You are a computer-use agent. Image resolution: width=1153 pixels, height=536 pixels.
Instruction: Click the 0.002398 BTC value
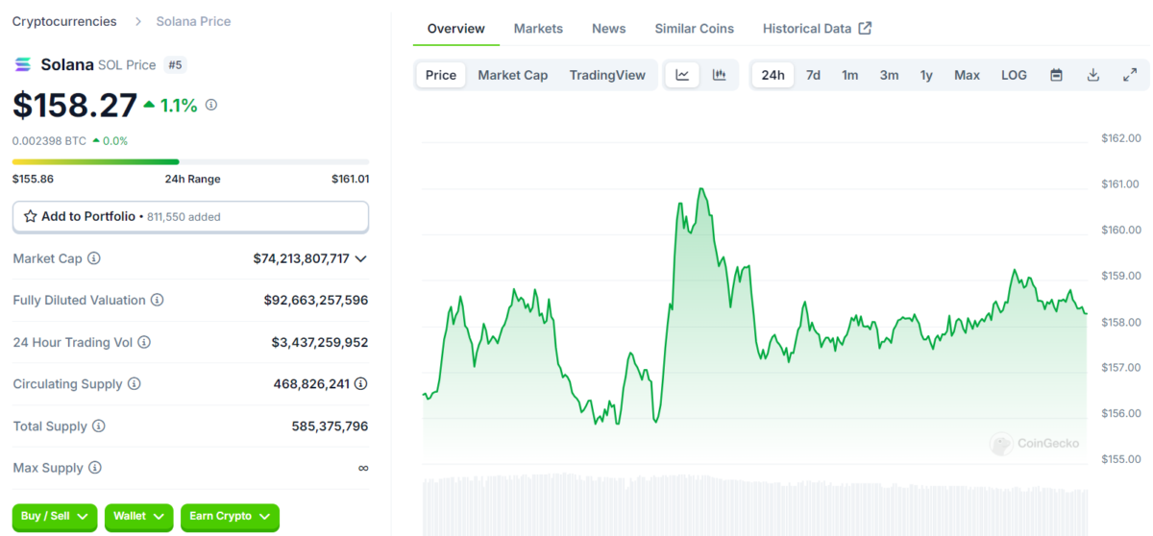(49, 141)
